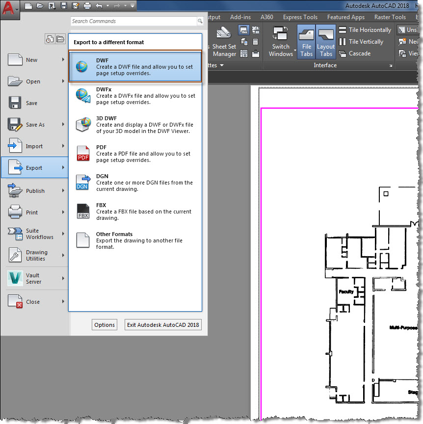Toggle Layout Tabs display
This screenshot has width=423, height=424.
(x=326, y=42)
